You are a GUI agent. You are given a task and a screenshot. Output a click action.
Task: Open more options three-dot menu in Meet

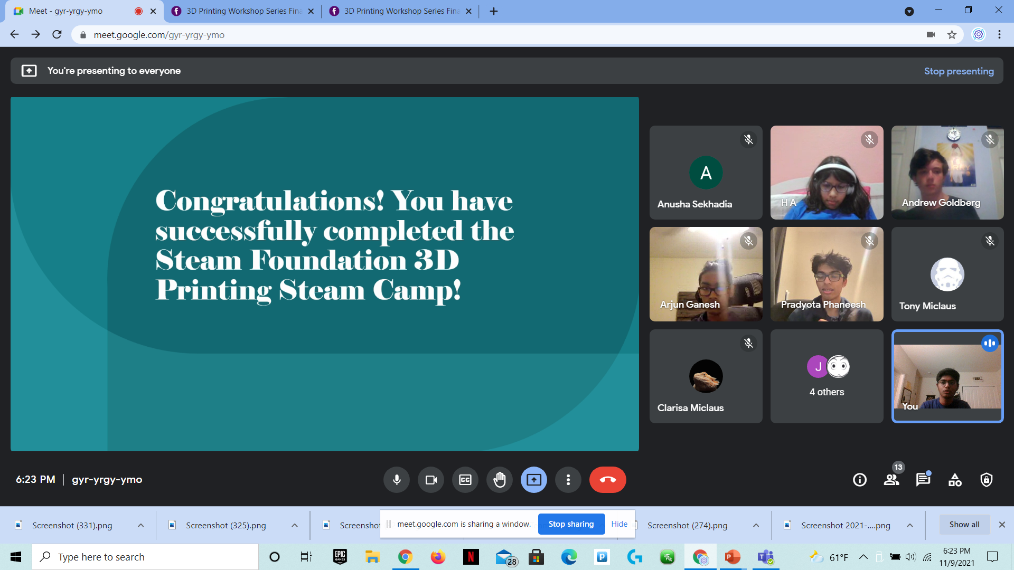(568, 480)
